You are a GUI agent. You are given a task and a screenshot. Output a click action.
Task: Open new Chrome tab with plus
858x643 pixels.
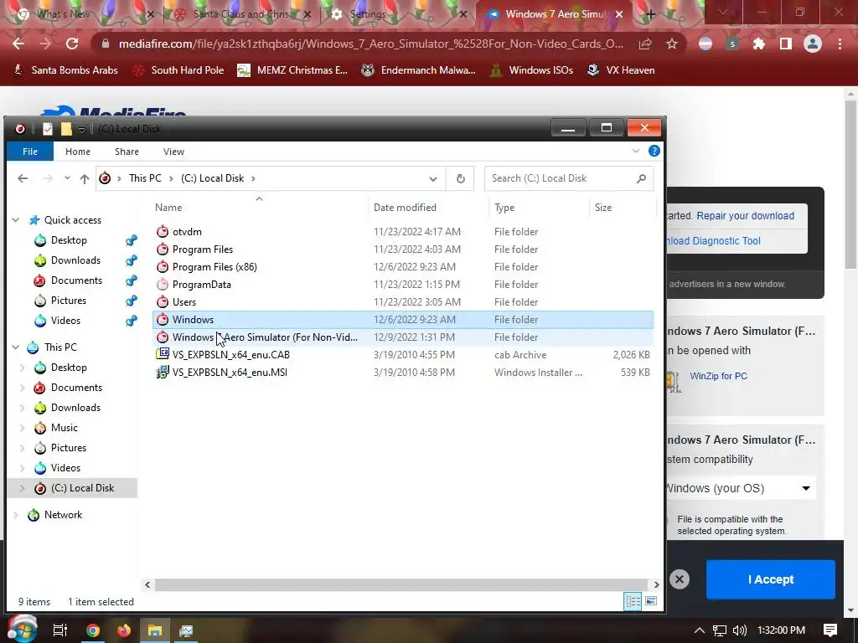(x=650, y=14)
